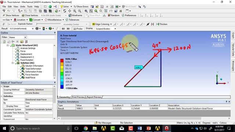Open Show Errors from toolbar
235x132 pixels.
pos(81,7)
